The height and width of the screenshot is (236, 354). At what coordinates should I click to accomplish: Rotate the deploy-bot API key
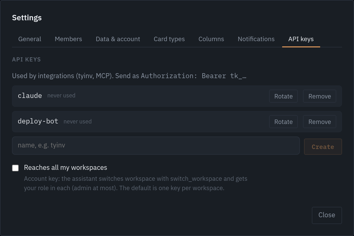tap(283, 122)
